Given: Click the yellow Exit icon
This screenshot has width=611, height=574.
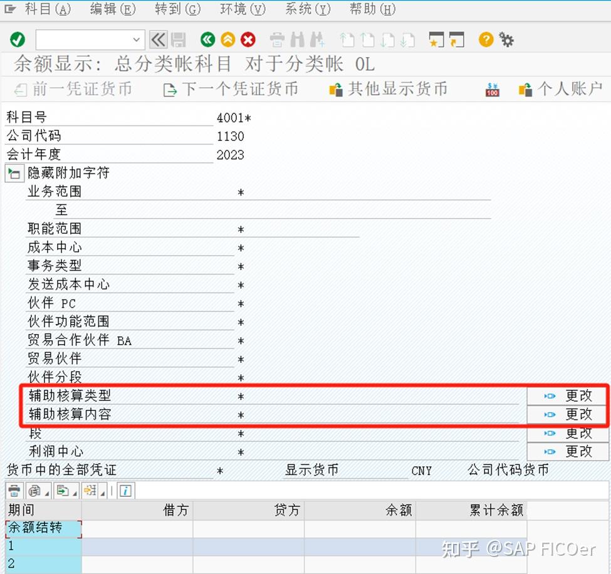Looking at the screenshot, I should point(228,39).
